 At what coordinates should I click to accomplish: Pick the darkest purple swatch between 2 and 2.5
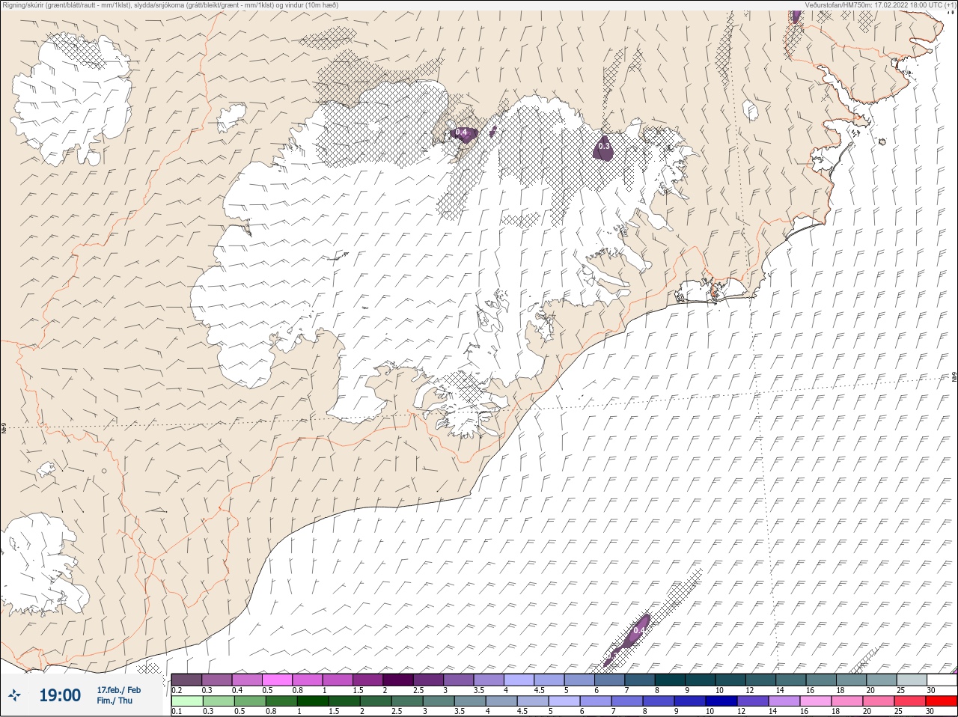click(x=398, y=680)
